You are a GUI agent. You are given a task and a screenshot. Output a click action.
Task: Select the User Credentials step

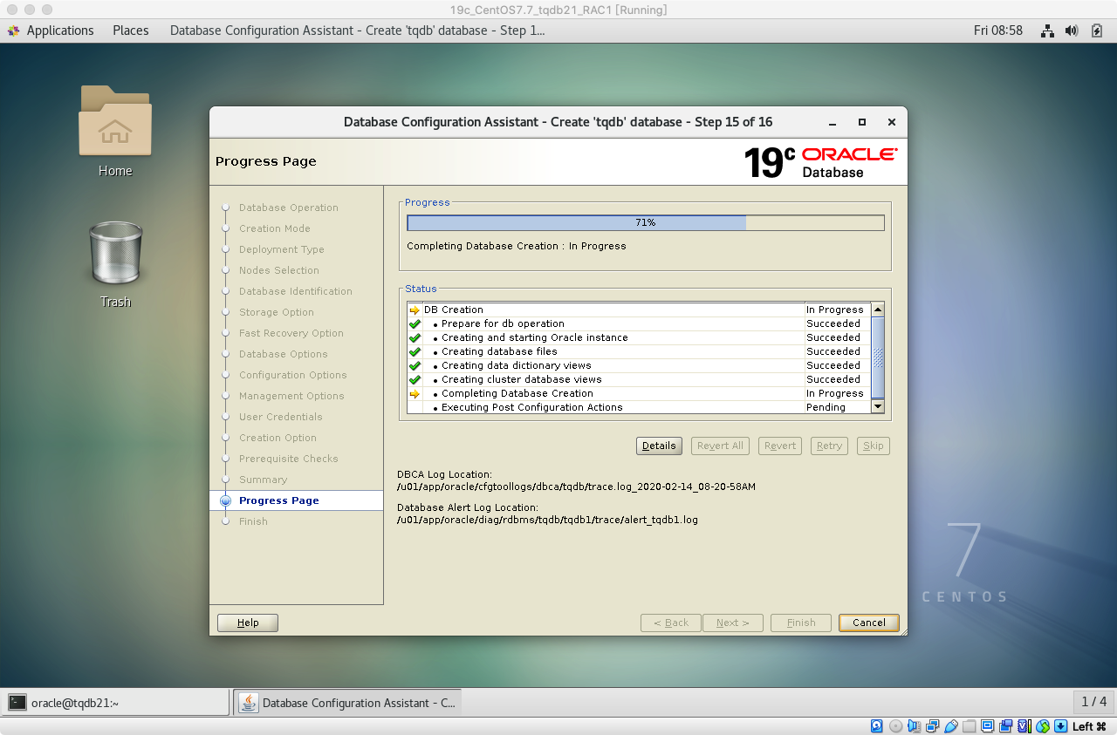(x=281, y=417)
